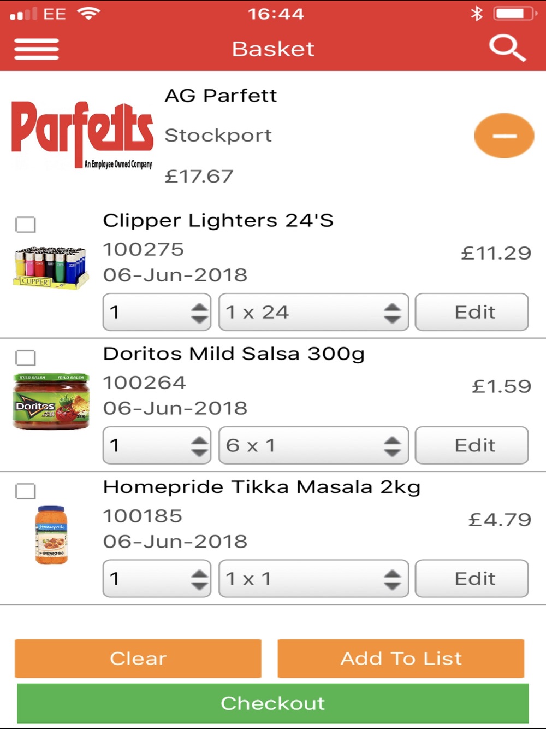Open Homepride Tikka Masala jar image

[51, 534]
